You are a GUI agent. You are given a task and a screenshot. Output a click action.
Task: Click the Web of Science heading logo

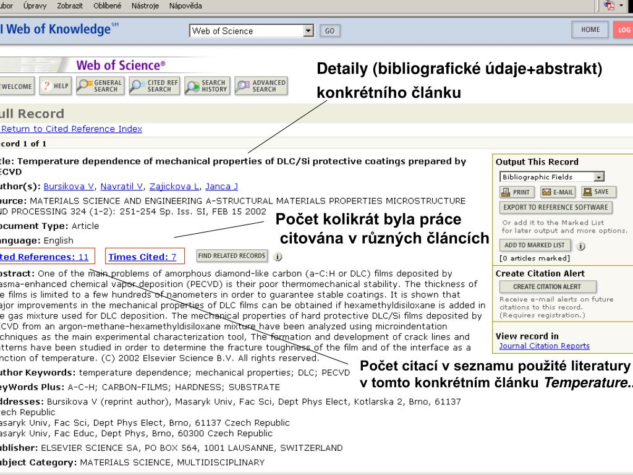point(121,65)
